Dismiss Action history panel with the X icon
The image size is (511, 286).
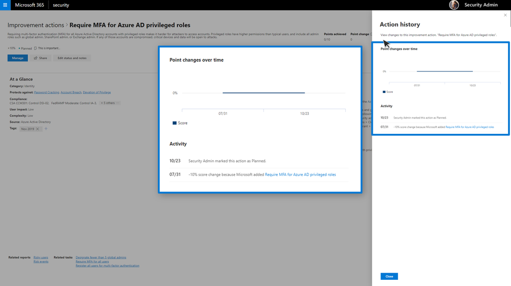point(505,15)
